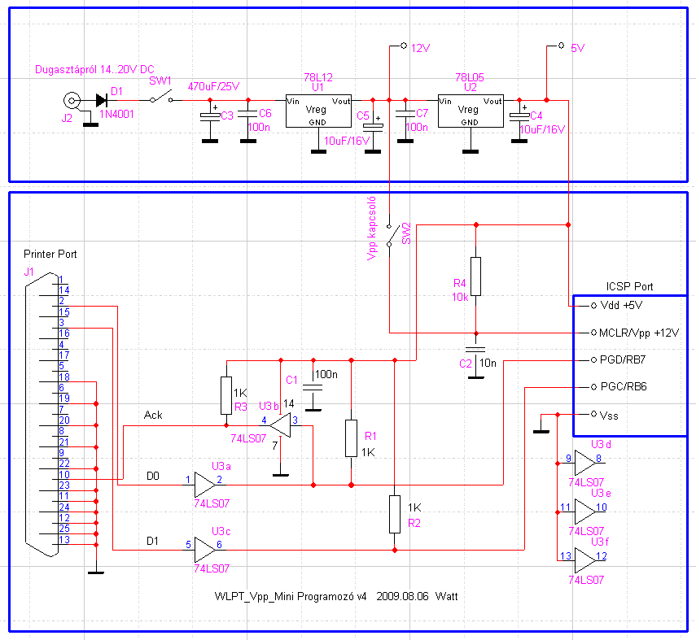The height and width of the screenshot is (640, 696).
Task: Click the 'Printer Port' label
Action: (50, 255)
